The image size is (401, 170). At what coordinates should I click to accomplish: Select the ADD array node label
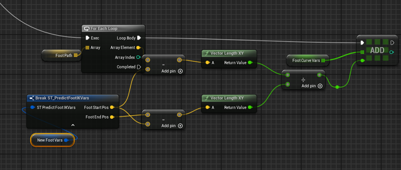[x=377, y=50]
